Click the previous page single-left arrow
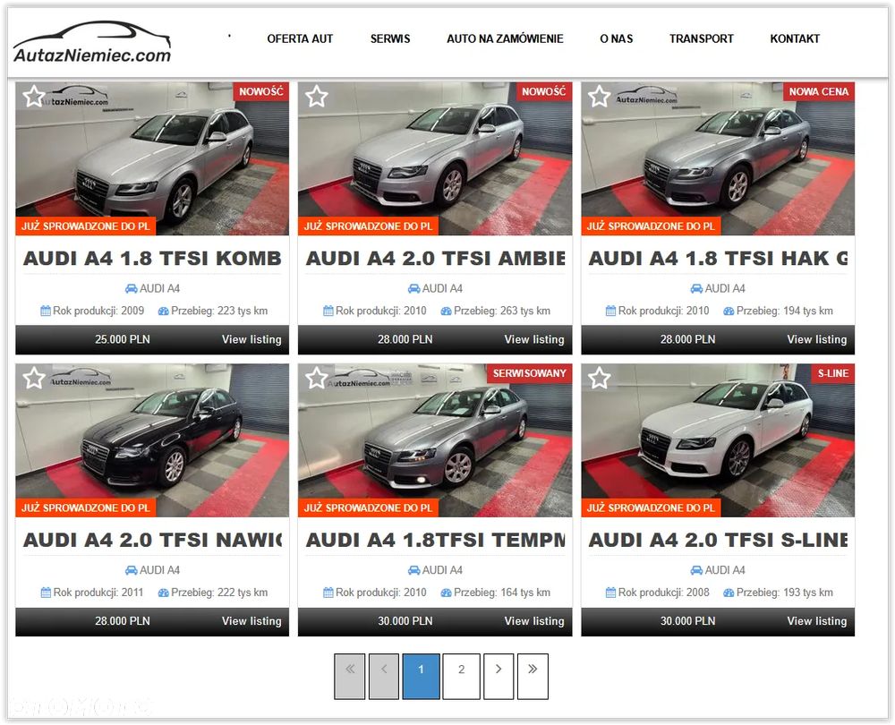Screen dimensions: 895x725 pos(384,677)
